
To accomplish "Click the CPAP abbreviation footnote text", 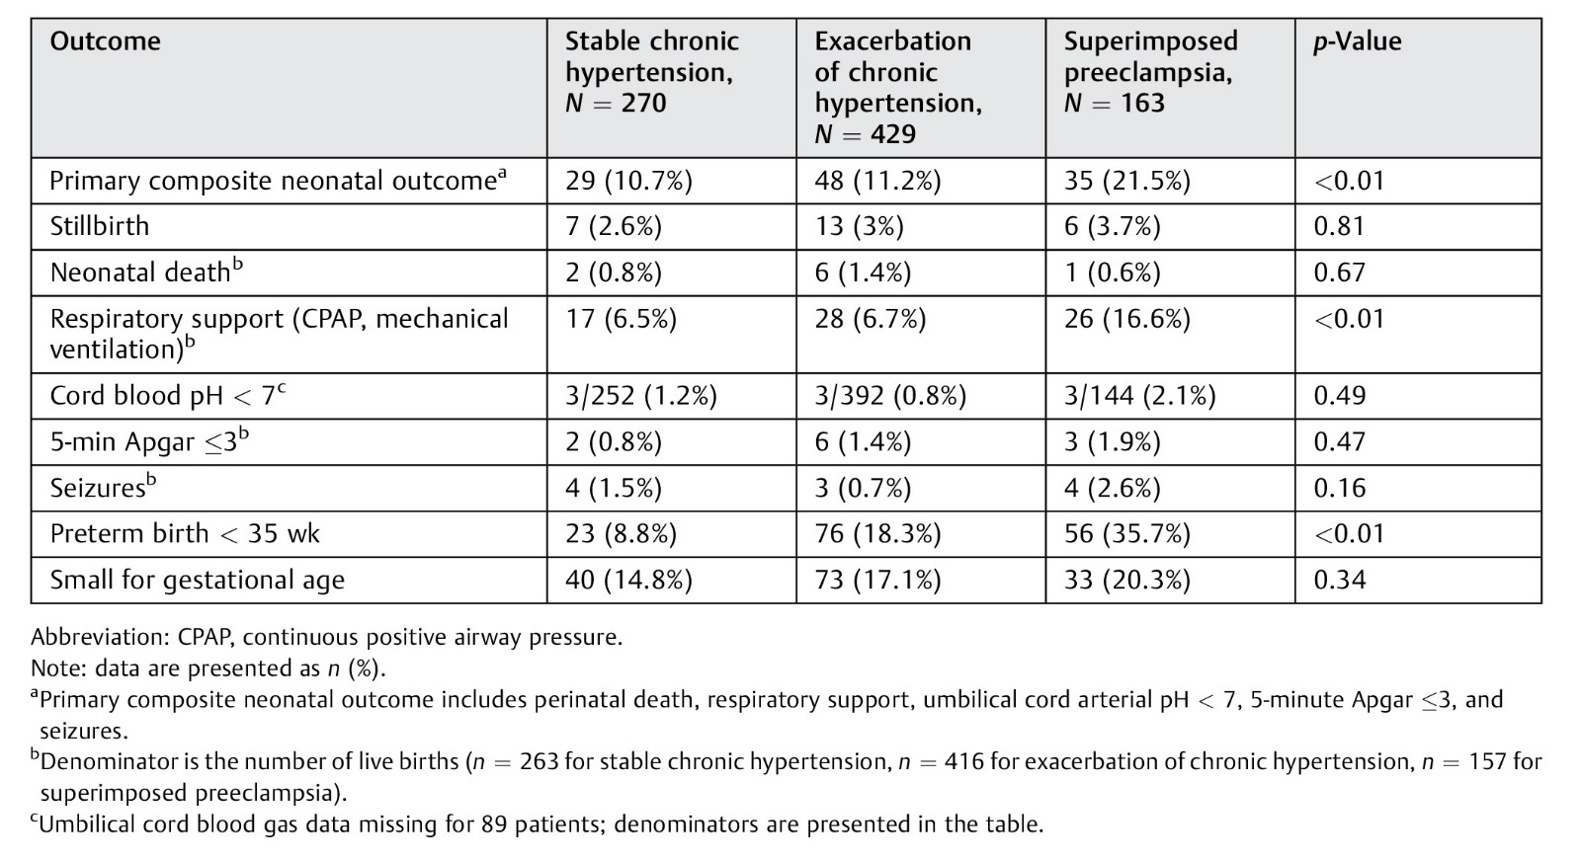I will coord(327,637).
